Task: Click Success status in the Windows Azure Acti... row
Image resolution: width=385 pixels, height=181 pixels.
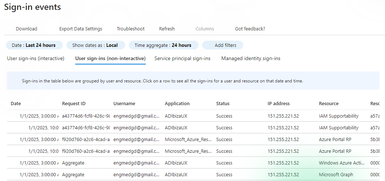Action: click(224, 163)
